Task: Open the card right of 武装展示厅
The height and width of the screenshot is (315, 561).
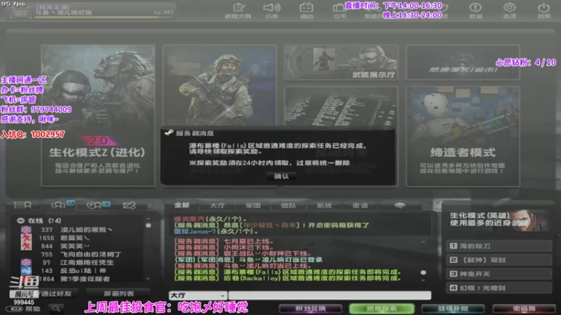Action: click(463, 62)
